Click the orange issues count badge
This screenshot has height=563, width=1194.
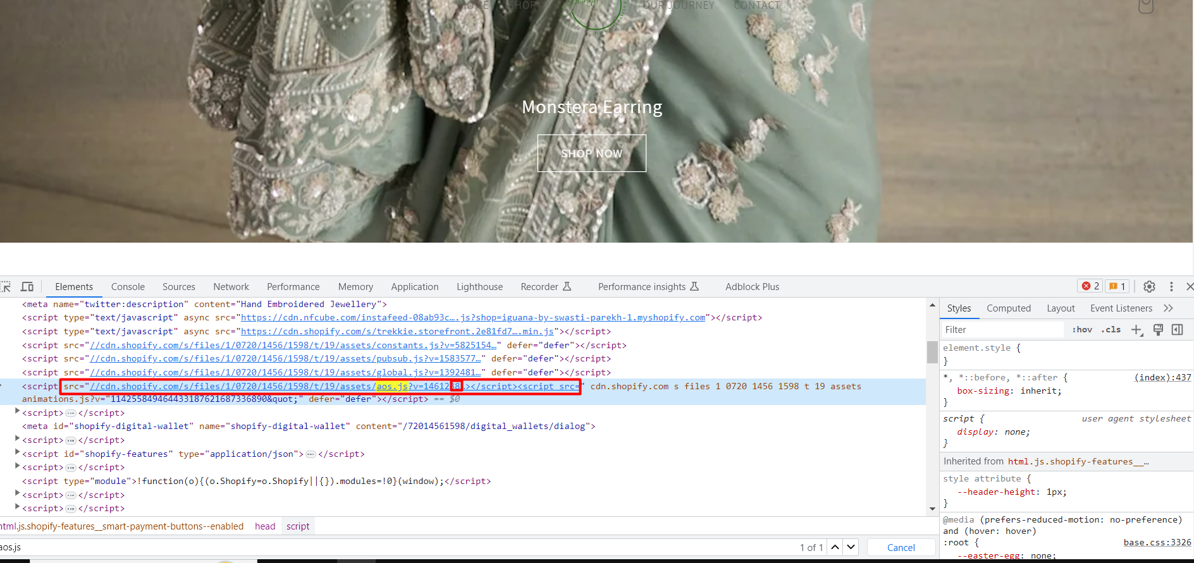pyautogui.click(x=1117, y=286)
